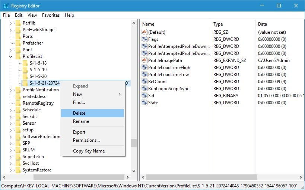305x190 pixels.
Task: Expand the Perflib key
Action: pyautogui.click(x=10, y=23)
